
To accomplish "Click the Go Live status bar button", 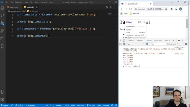I will (x=91, y=105).
